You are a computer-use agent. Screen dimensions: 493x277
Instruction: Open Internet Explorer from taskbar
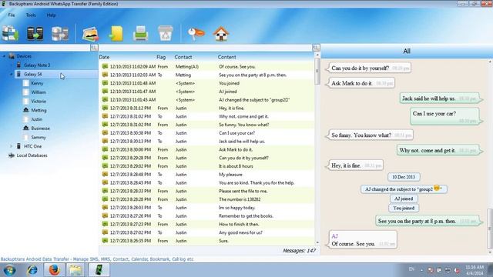(x=32, y=270)
